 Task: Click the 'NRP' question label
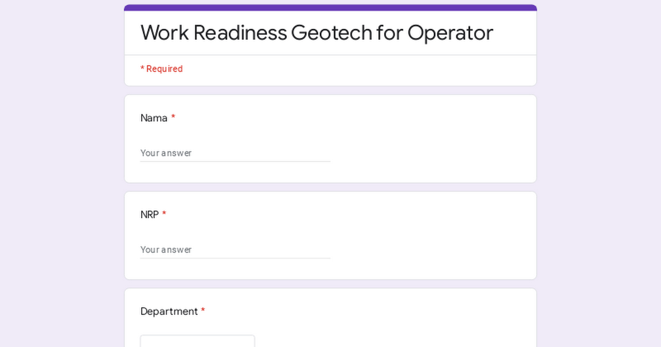click(149, 215)
